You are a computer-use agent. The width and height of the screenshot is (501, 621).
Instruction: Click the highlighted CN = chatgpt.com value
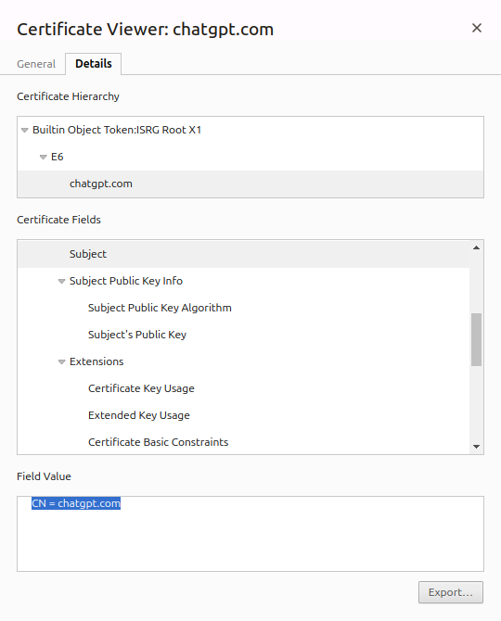[x=76, y=503]
